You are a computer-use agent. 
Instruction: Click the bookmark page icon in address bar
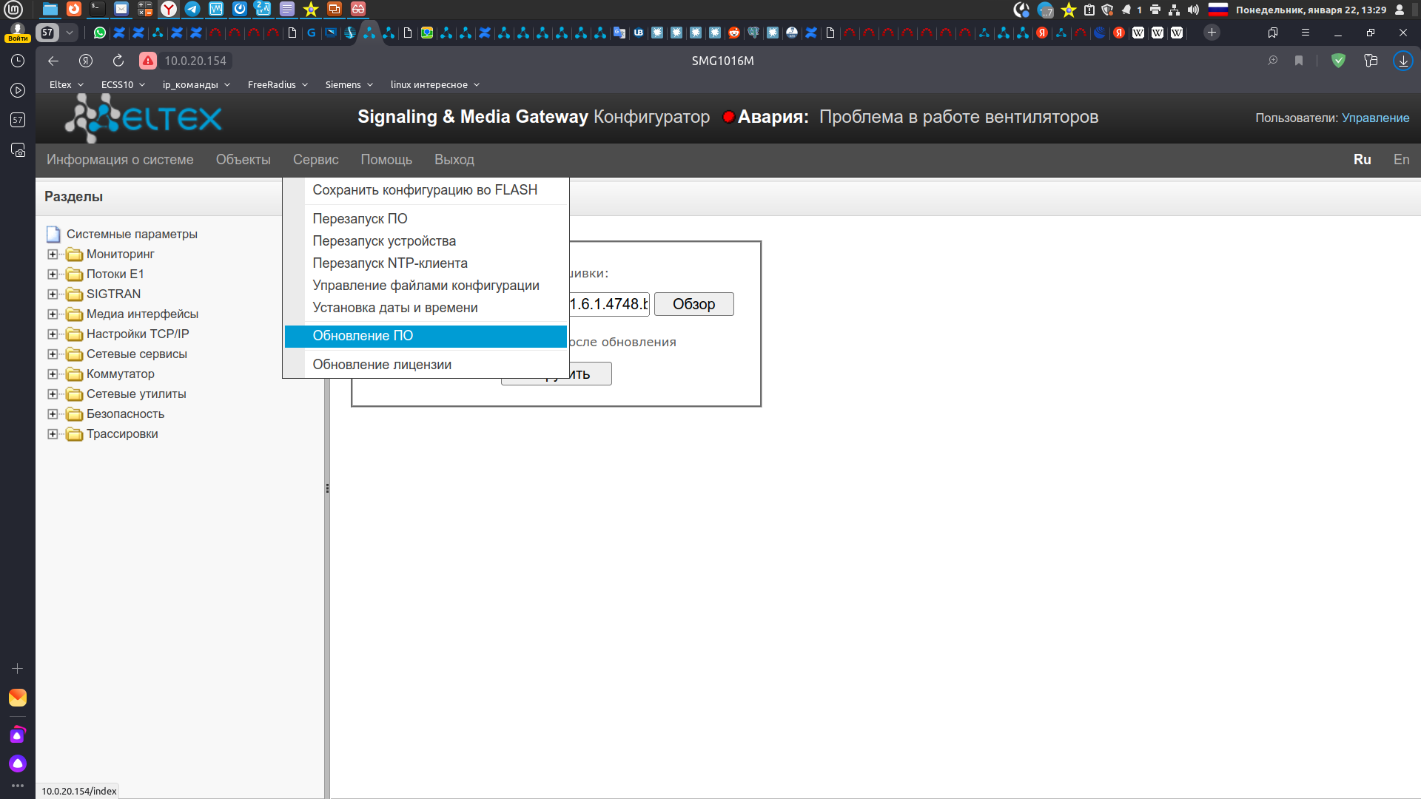click(1299, 61)
